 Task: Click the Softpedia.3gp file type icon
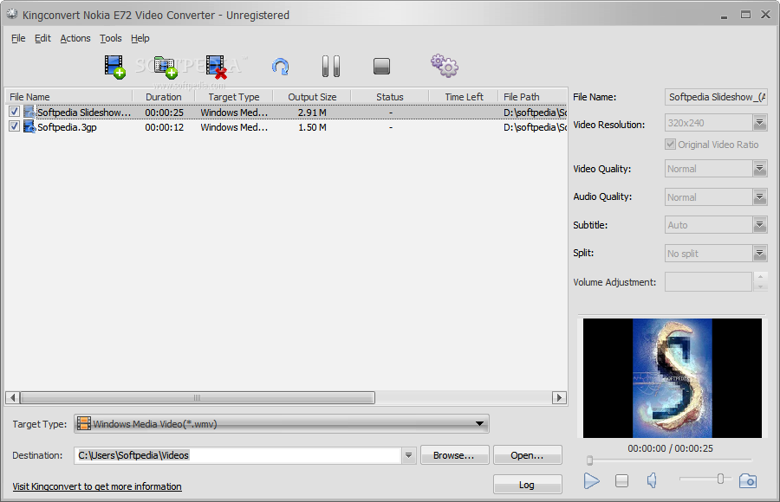29,127
